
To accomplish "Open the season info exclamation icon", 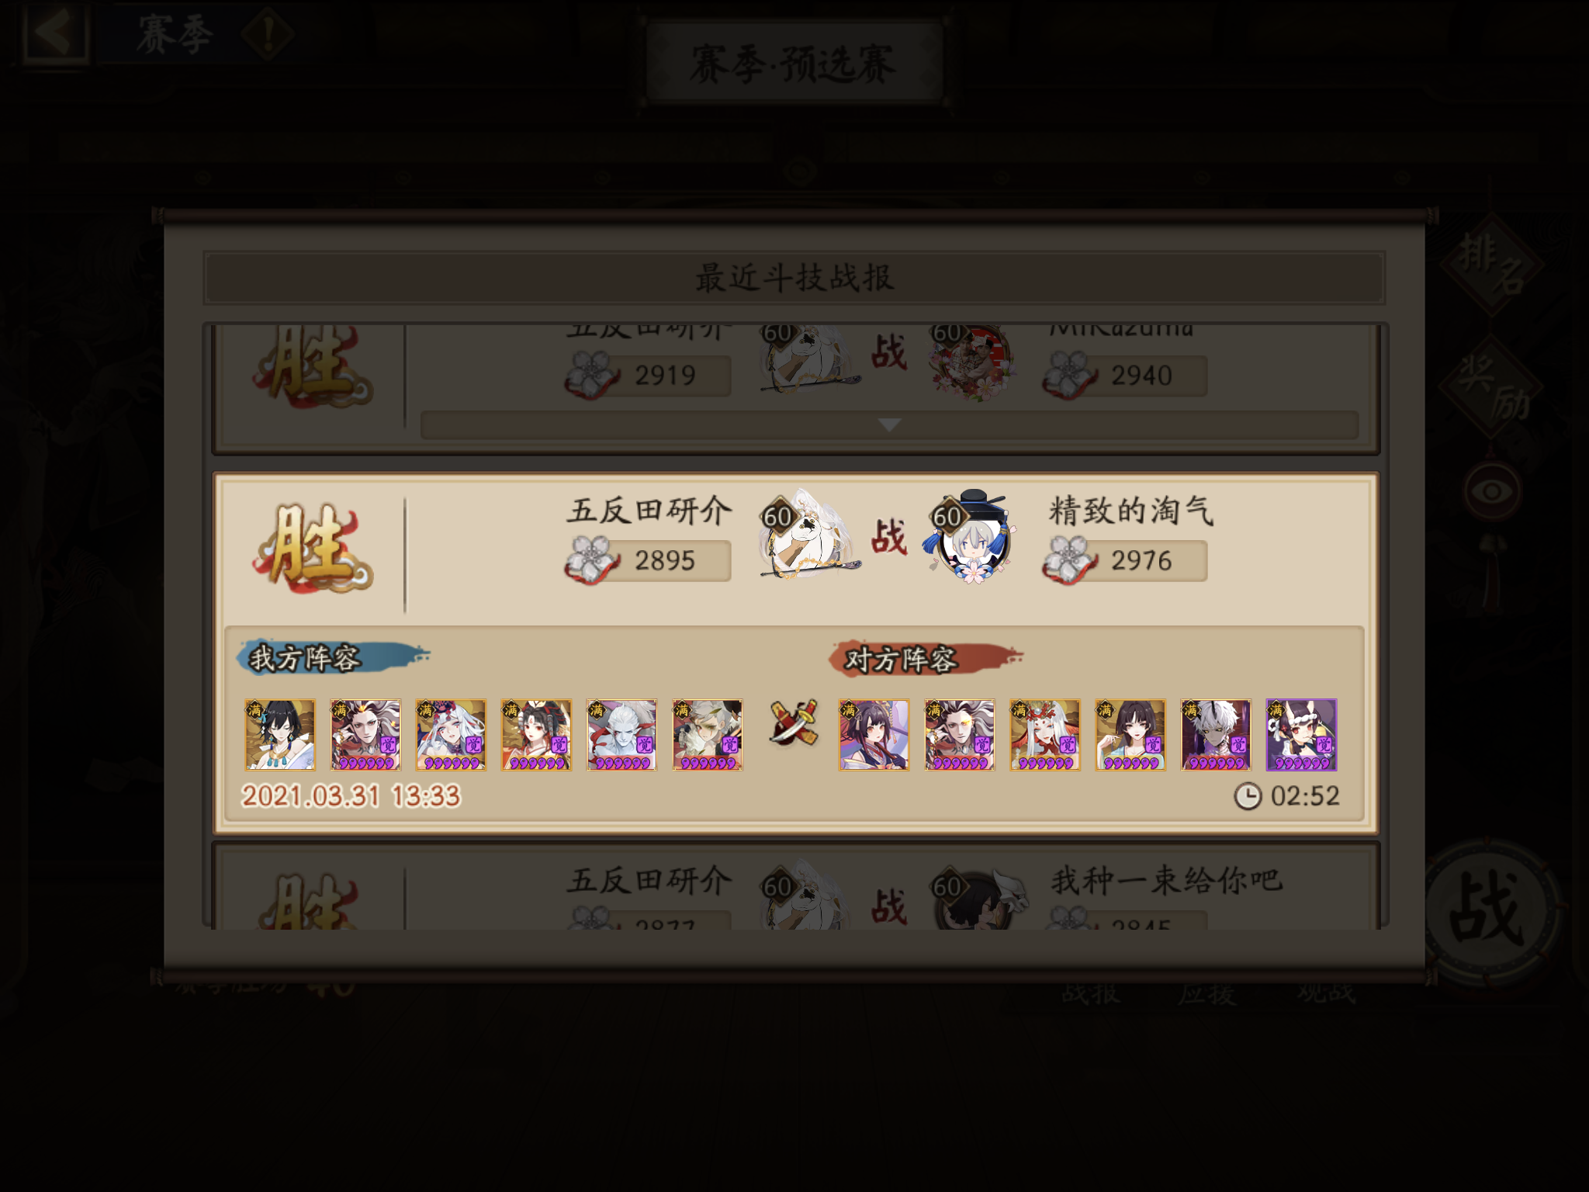I will point(268,34).
